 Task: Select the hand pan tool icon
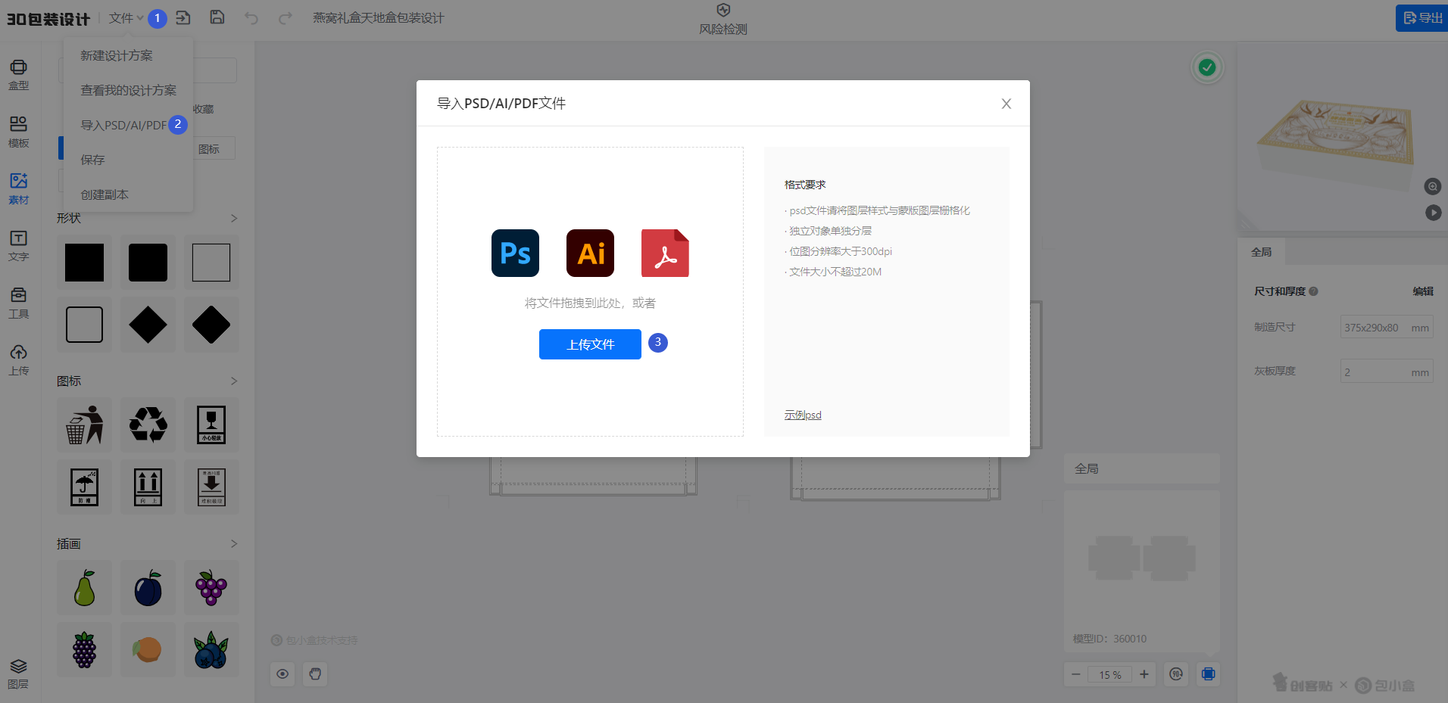[x=315, y=673]
